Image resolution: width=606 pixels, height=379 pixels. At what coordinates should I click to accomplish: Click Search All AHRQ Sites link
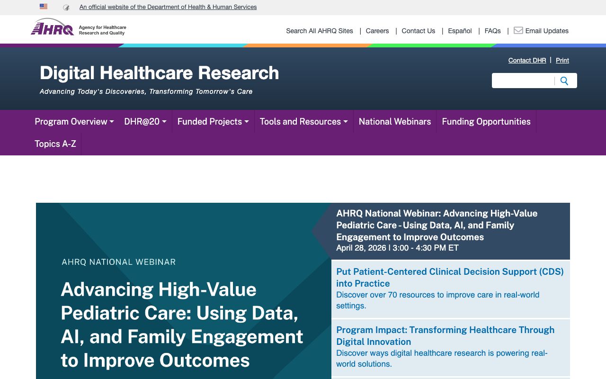click(320, 31)
